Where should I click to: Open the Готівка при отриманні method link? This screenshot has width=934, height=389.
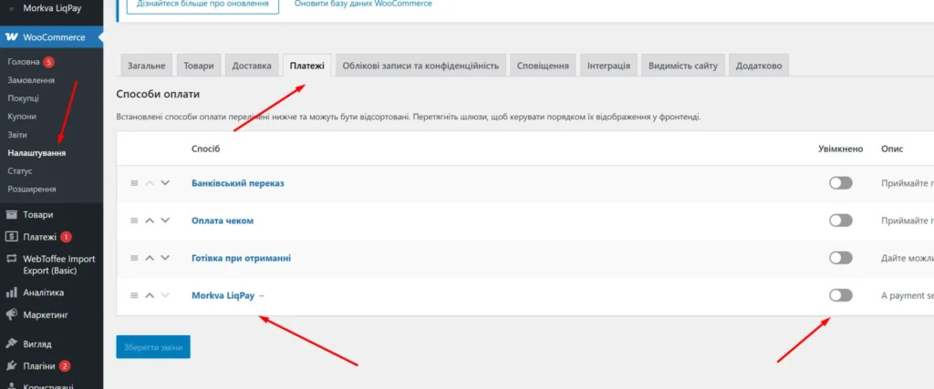click(241, 258)
